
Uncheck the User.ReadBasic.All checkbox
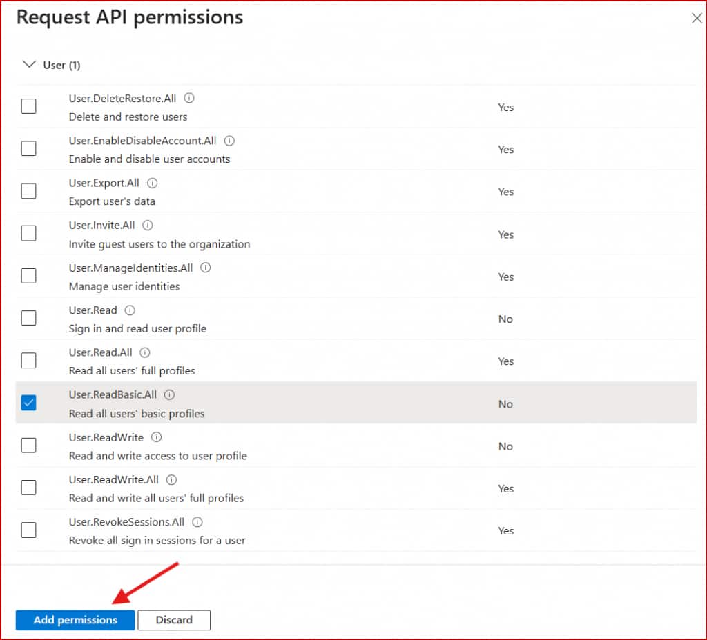point(28,403)
